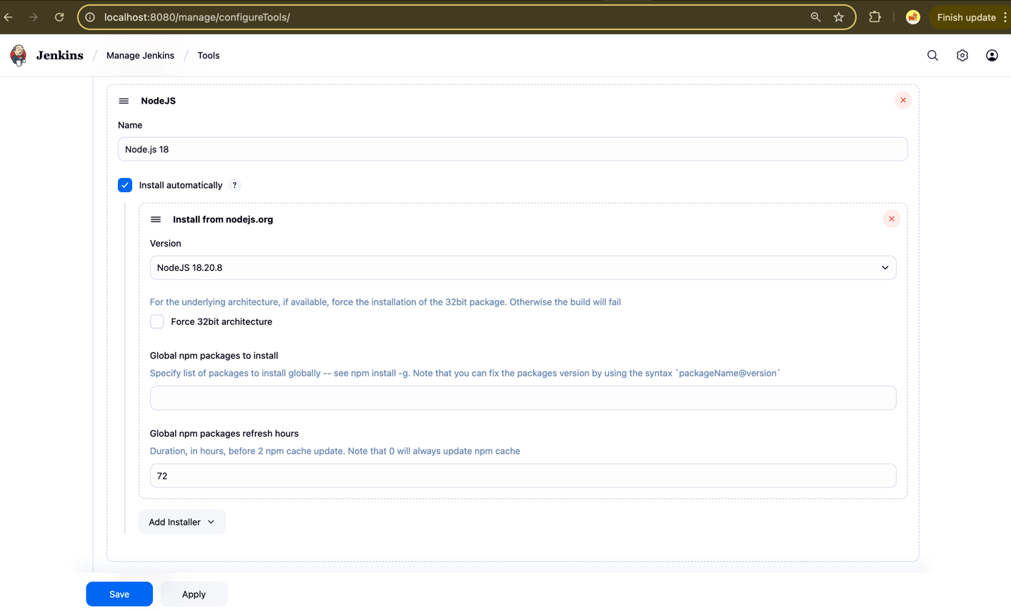Enable Force 32bit architecture

(x=156, y=322)
